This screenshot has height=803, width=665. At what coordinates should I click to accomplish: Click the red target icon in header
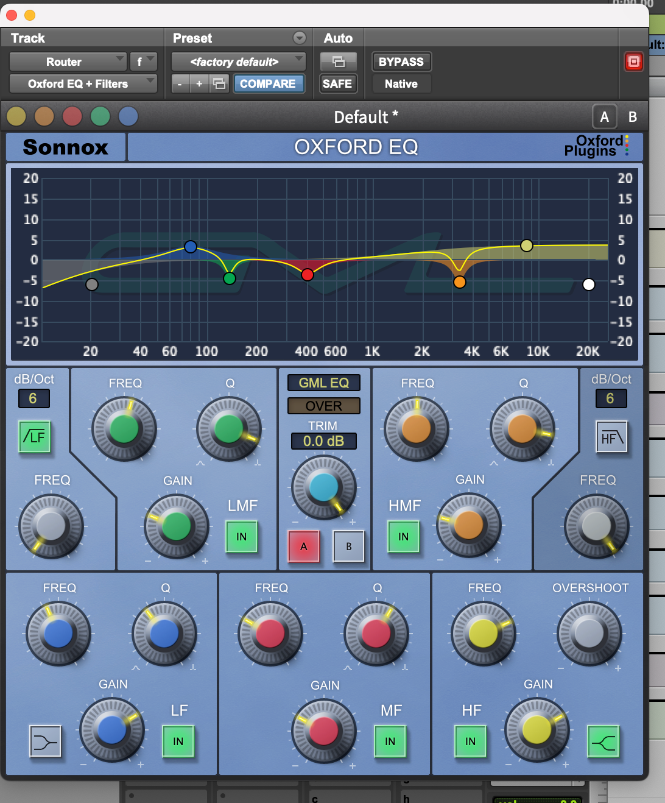633,62
